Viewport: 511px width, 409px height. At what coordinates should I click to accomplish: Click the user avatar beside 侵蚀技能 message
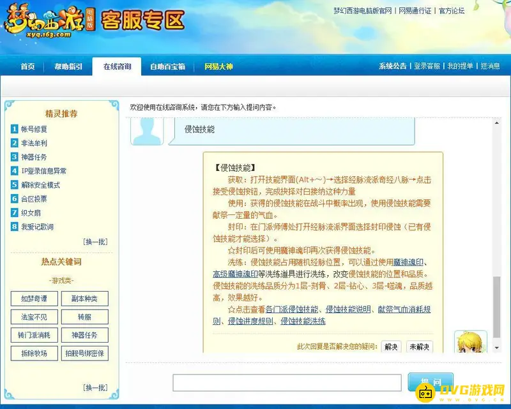coord(147,132)
